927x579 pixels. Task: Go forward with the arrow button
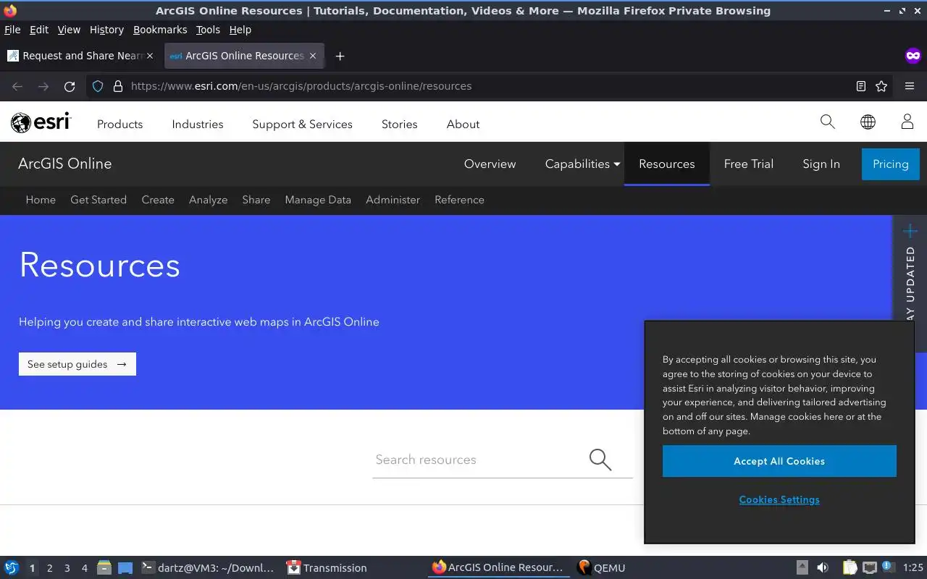tap(43, 86)
